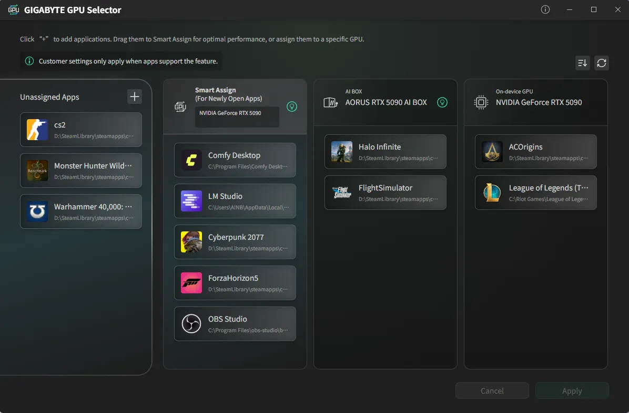Click the Warhammer 40,000 app icon
Image resolution: width=629 pixels, height=413 pixels.
pos(37,211)
